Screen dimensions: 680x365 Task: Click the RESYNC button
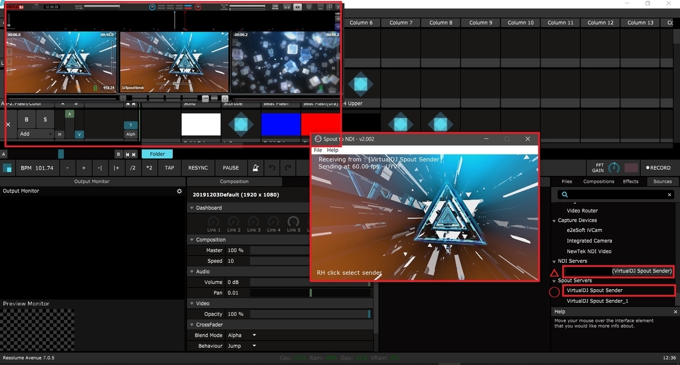point(198,168)
